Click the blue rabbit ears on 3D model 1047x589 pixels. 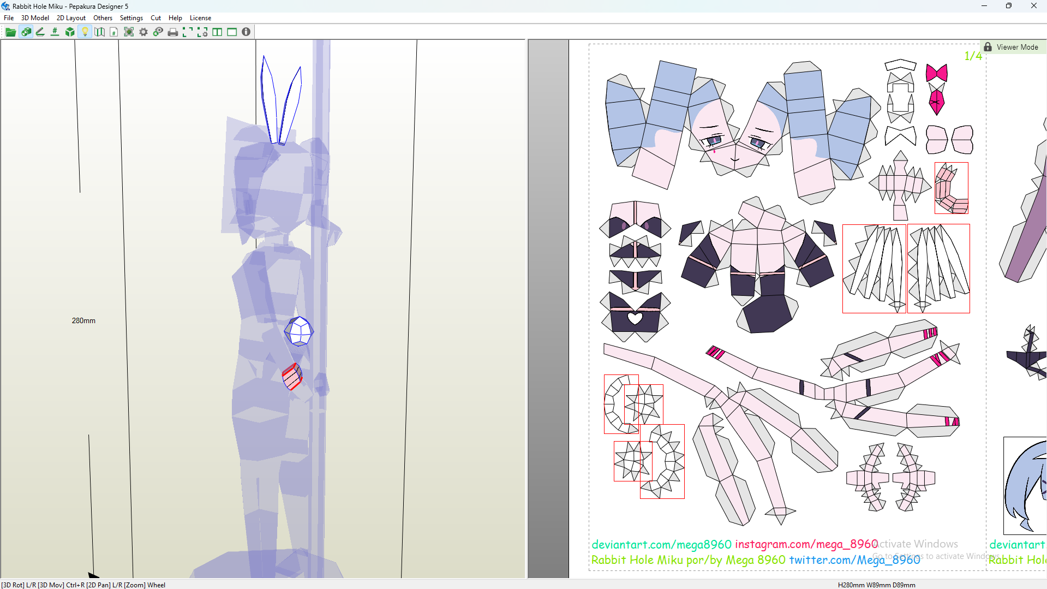pyautogui.click(x=280, y=101)
